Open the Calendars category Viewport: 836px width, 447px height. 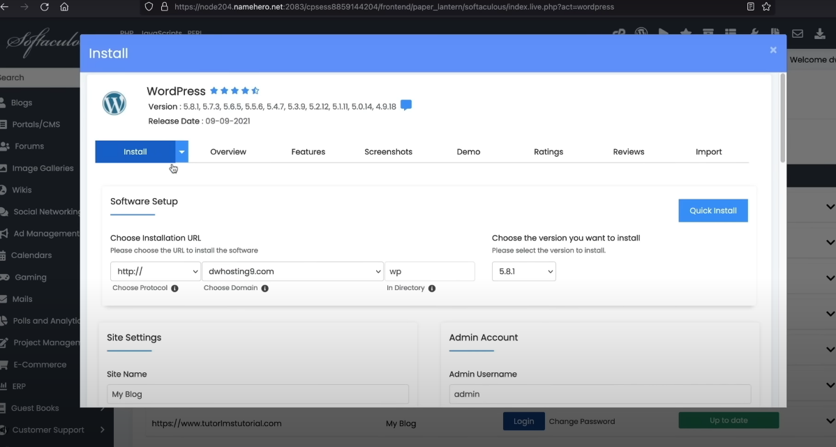[x=31, y=255]
